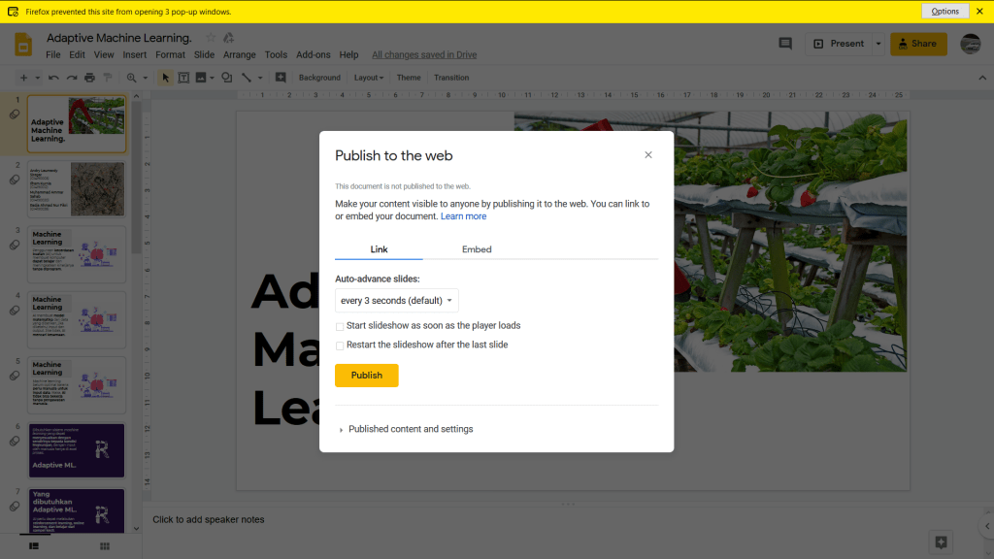Click the add comment toolbar icon
Image resolution: width=994 pixels, height=559 pixels.
coord(281,78)
